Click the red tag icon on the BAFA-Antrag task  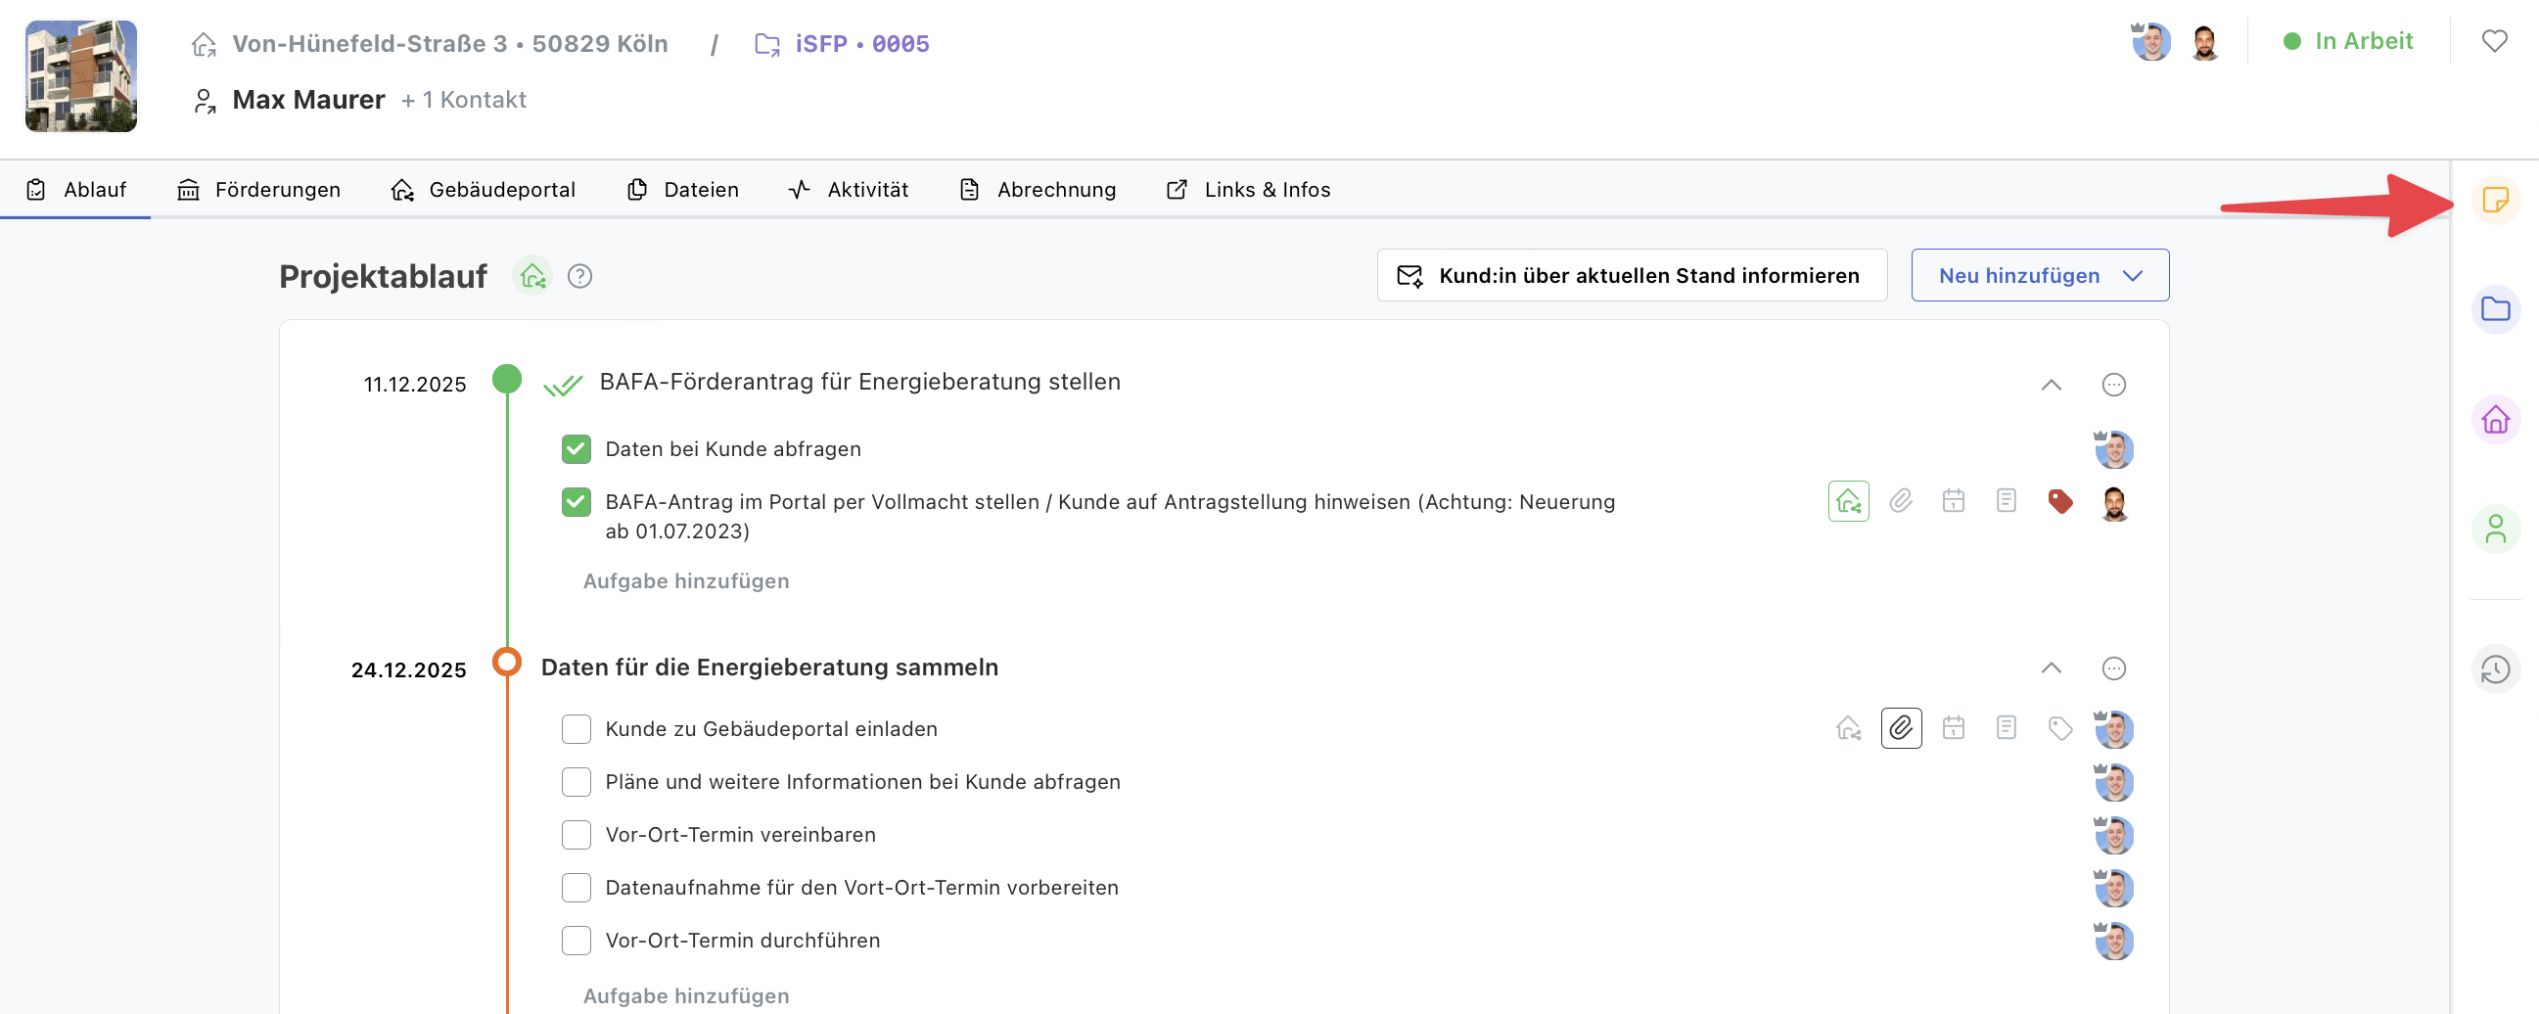[2059, 501]
